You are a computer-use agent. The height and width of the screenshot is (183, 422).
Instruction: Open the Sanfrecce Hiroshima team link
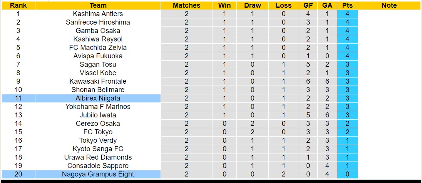click(x=98, y=22)
